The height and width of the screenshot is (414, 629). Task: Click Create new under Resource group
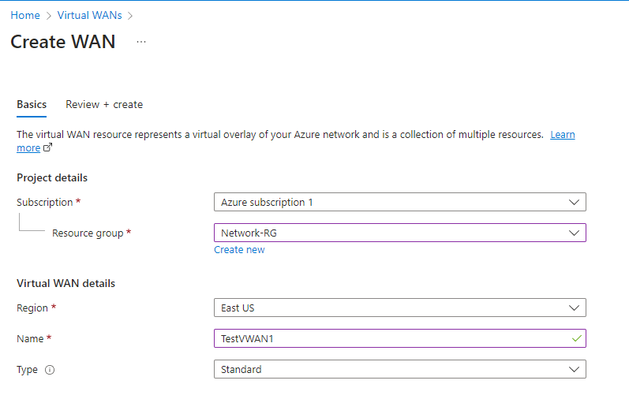pos(239,250)
